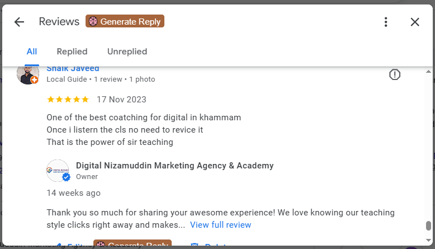
Task: Switch to the All reviews tab
Action: tap(32, 51)
